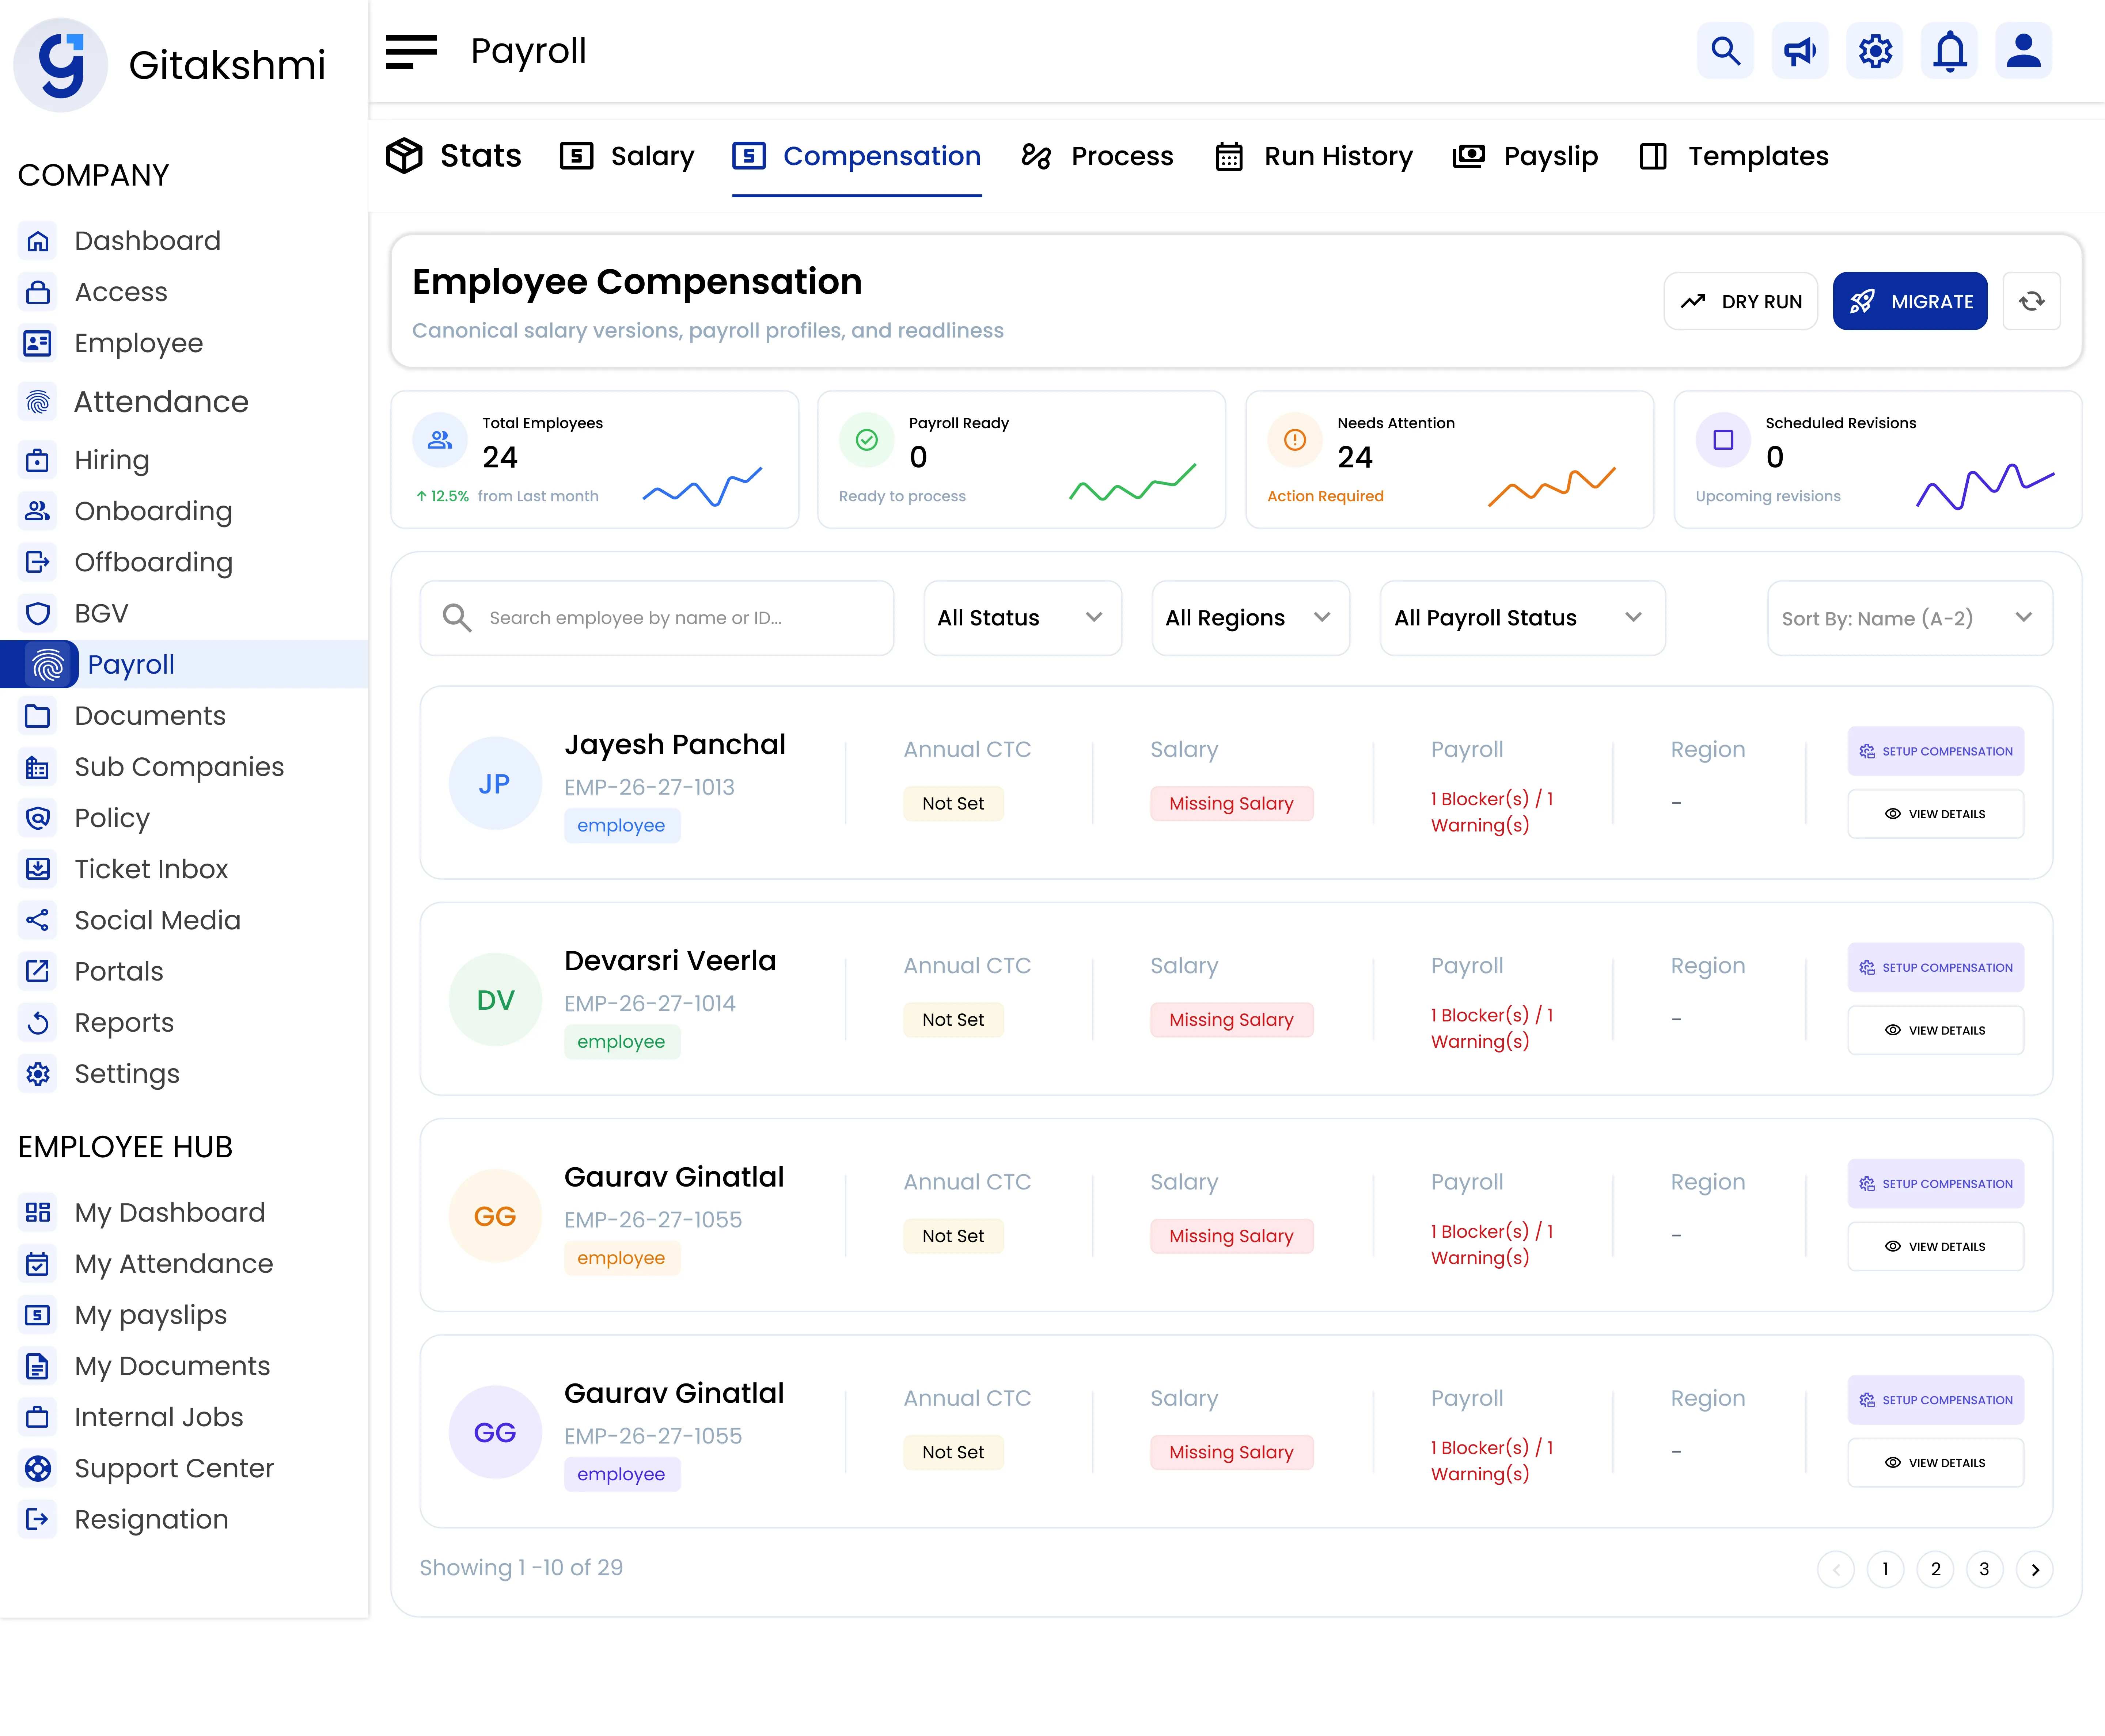Click the search employee input field
Screen dimensions: 2105x1736
[657, 618]
